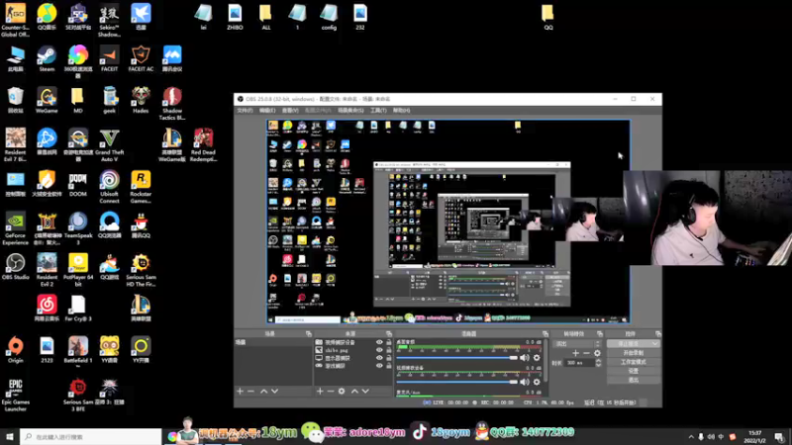Open the 场景集合(S) menu
This screenshot has width=792, height=445.
[350, 110]
